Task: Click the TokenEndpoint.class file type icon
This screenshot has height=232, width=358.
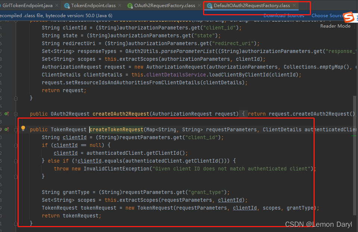Action: pos(67,6)
